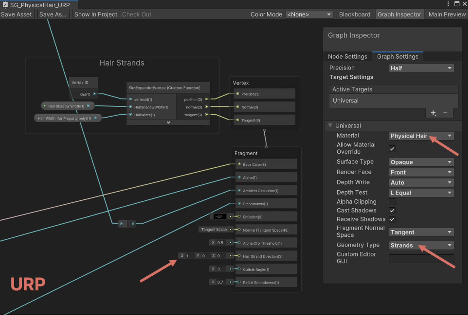Add a new active target with the plus icon
468x315 pixels.
click(x=433, y=113)
